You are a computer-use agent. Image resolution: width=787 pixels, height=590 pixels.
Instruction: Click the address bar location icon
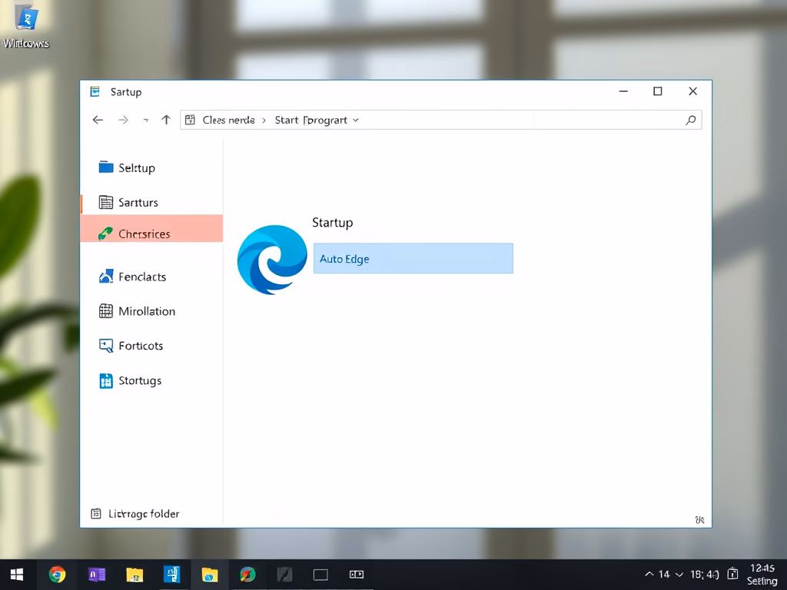pos(190,120)
